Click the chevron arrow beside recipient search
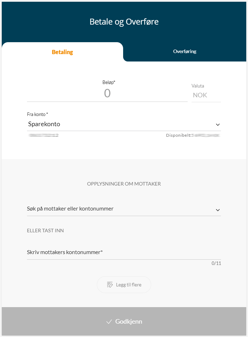 point(218,210)
